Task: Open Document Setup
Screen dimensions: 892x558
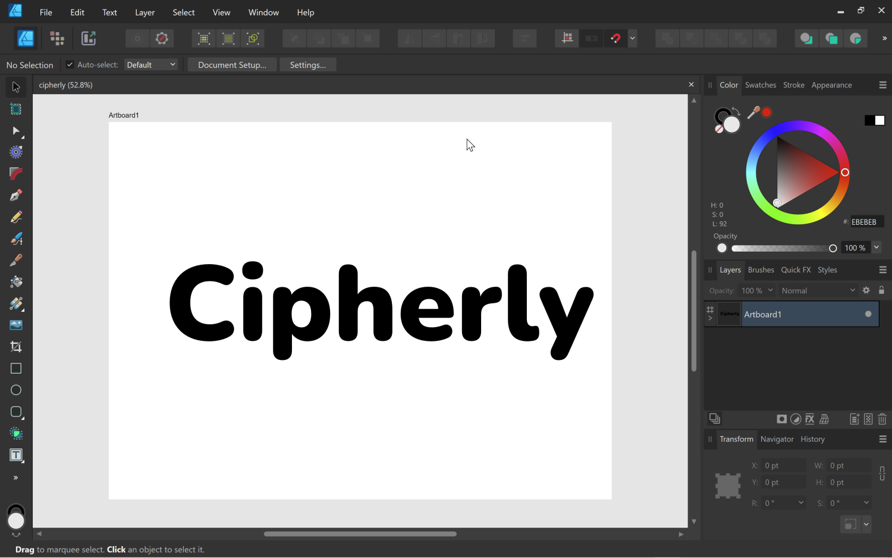Action: (x=232, y=64)
